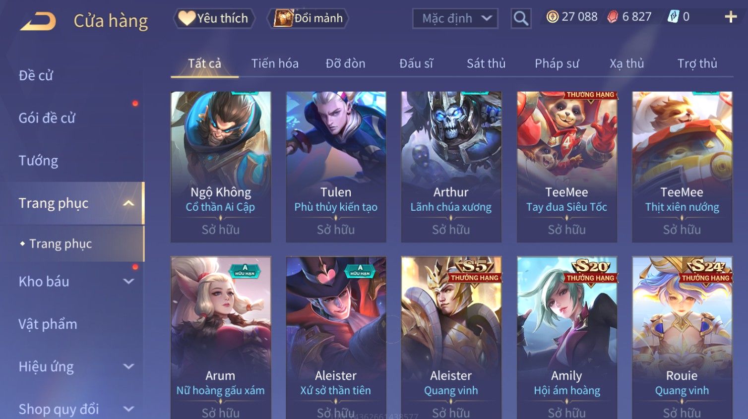Click the plus icon to add currency
The image size is (748, 419).
point(731,17)
